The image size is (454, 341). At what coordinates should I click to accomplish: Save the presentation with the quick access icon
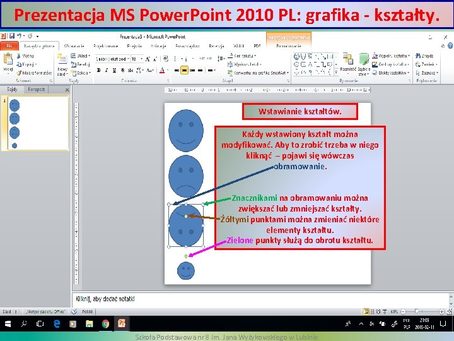(12, 36)
